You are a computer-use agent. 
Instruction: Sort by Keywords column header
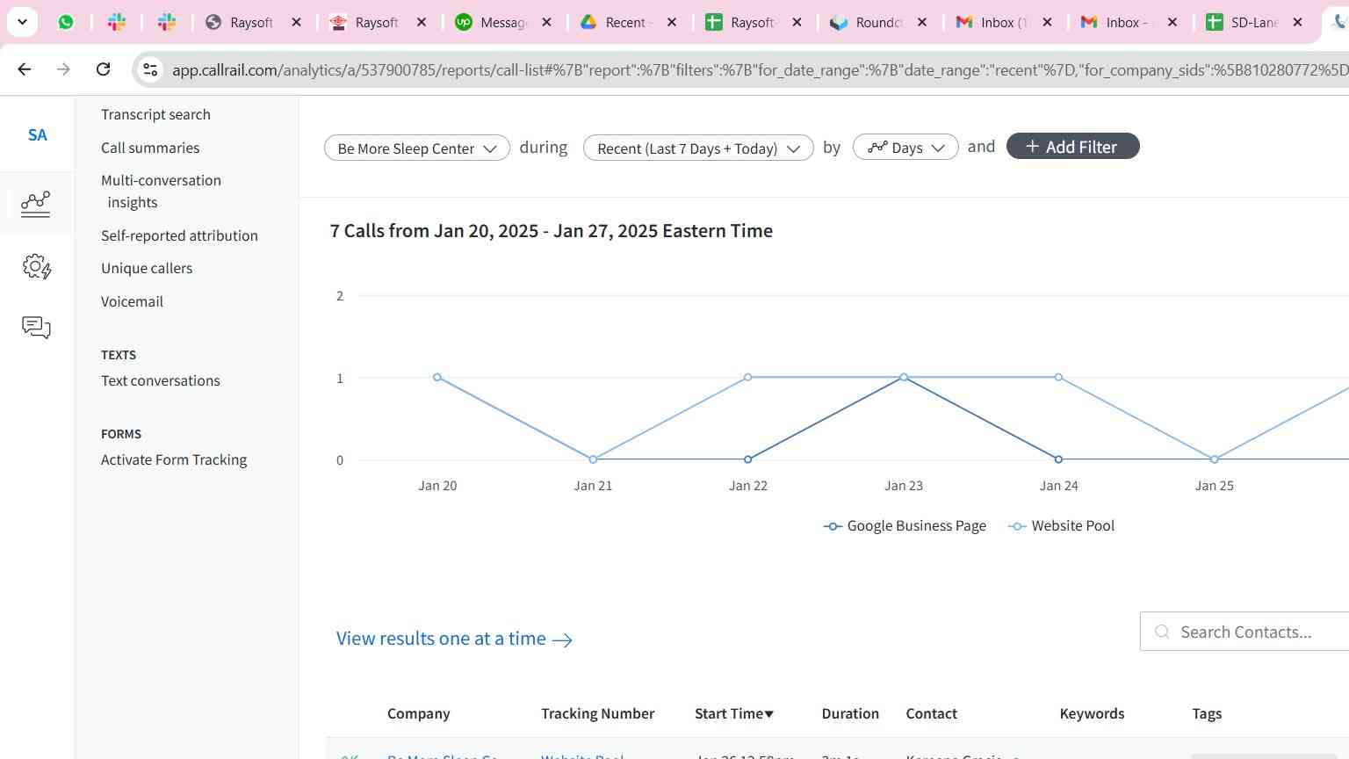tap(1092, 713)
